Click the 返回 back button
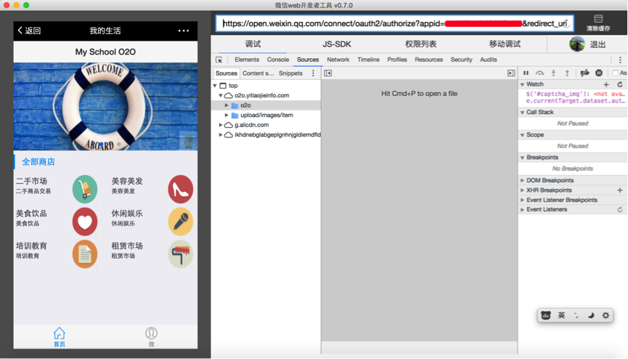This screenshot has height=359, width=628. coord(29,31)
